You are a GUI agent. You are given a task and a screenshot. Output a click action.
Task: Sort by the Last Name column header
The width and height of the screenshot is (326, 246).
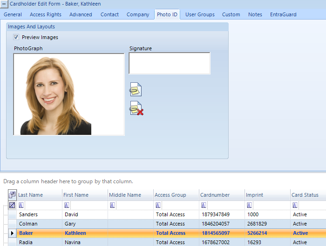tap(31, 195)
